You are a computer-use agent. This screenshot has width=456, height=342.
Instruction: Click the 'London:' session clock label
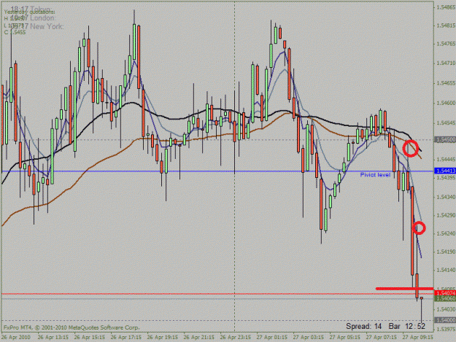coord(43,18)
